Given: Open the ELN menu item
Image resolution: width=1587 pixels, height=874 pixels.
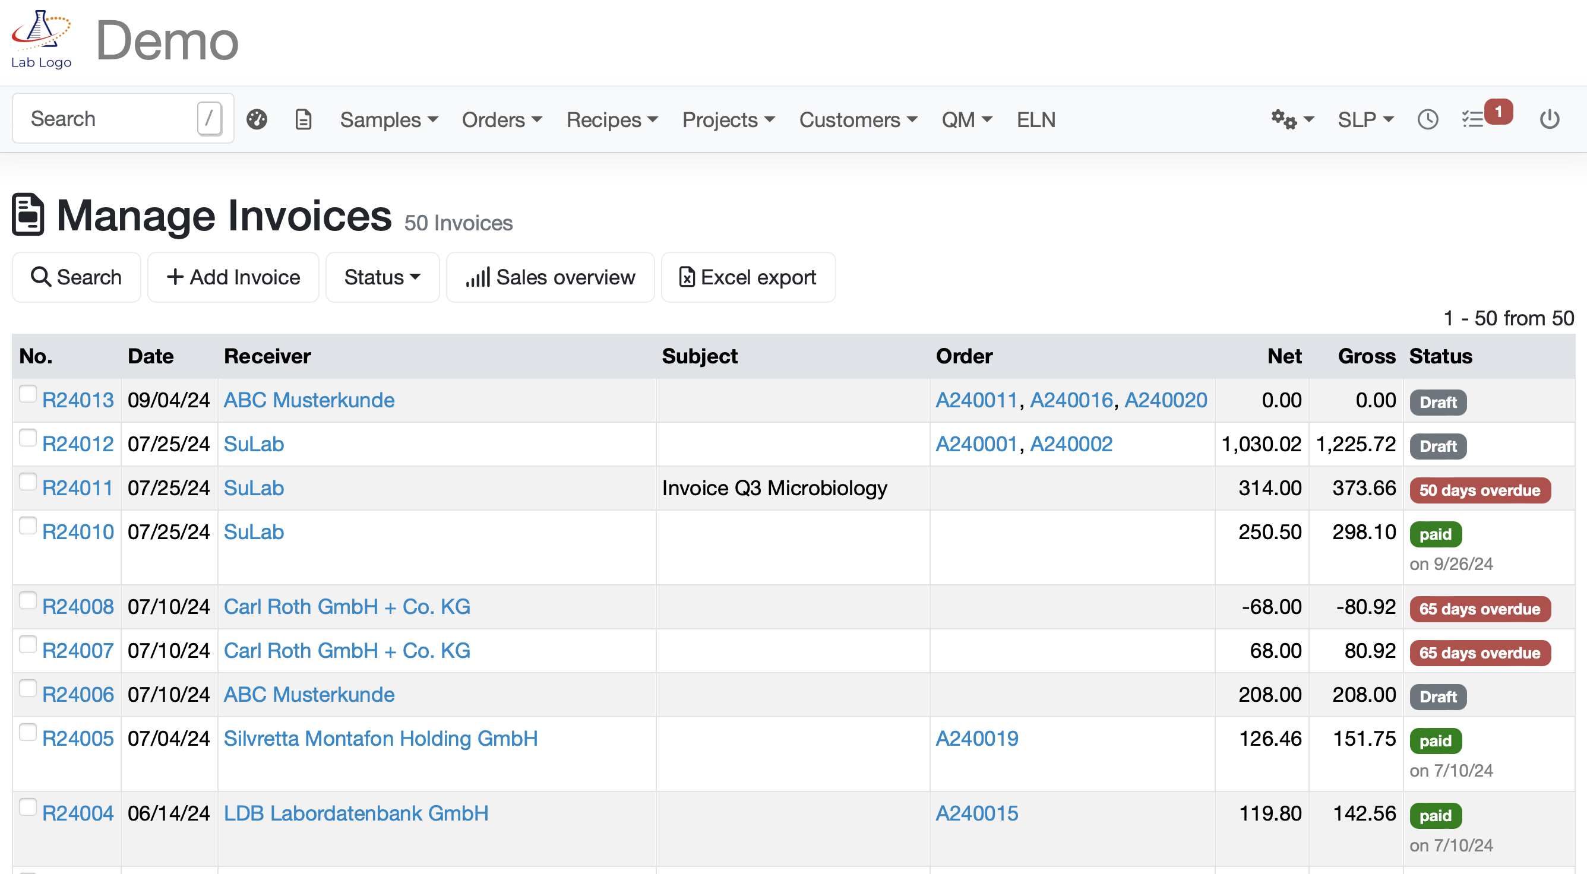Looking at the screenshot, I should pyautogui.click(x=1036, y=119).
